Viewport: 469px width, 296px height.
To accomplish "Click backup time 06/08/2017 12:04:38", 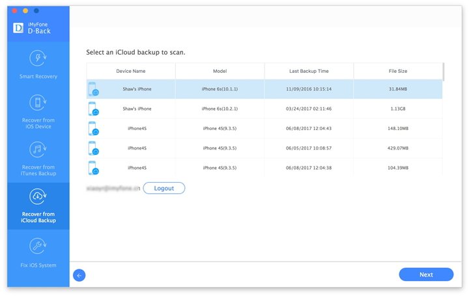I will pyautogui.click(x=309, y=168).
